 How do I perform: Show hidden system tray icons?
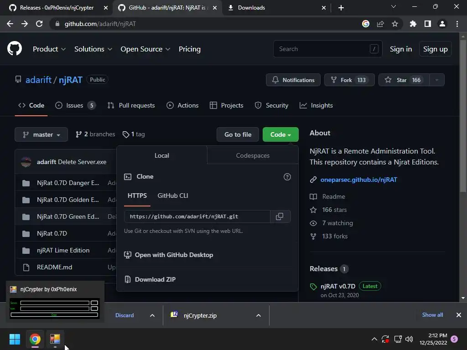point(374,339)
